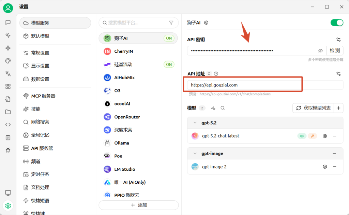Collapse the gpt-5.2 model group
Viewport: 349px width, 215px height.
coord(195,122)
